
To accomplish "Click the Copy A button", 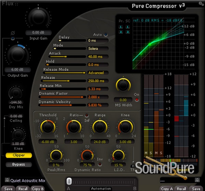I will tap(167, 189).
